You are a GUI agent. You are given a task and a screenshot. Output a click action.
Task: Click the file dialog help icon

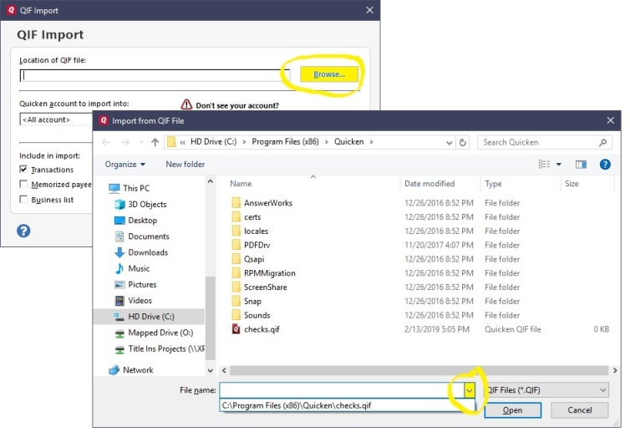(605, 165)
